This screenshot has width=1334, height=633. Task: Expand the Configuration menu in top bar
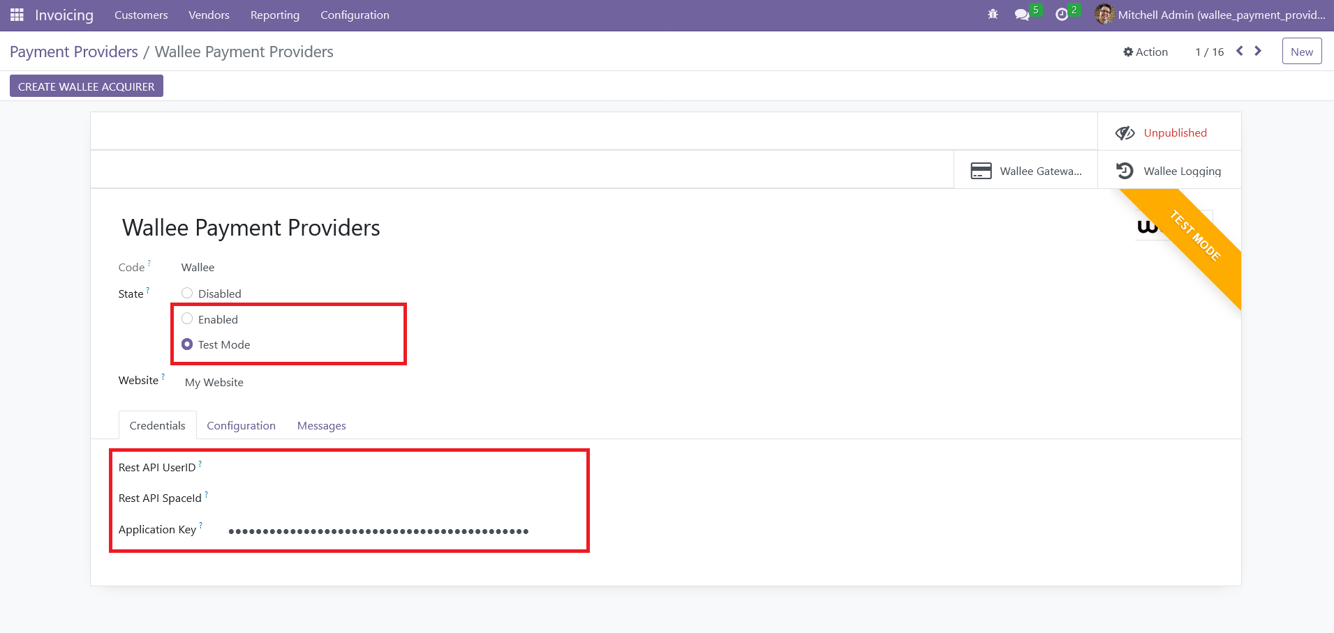[x=355, y=15]
